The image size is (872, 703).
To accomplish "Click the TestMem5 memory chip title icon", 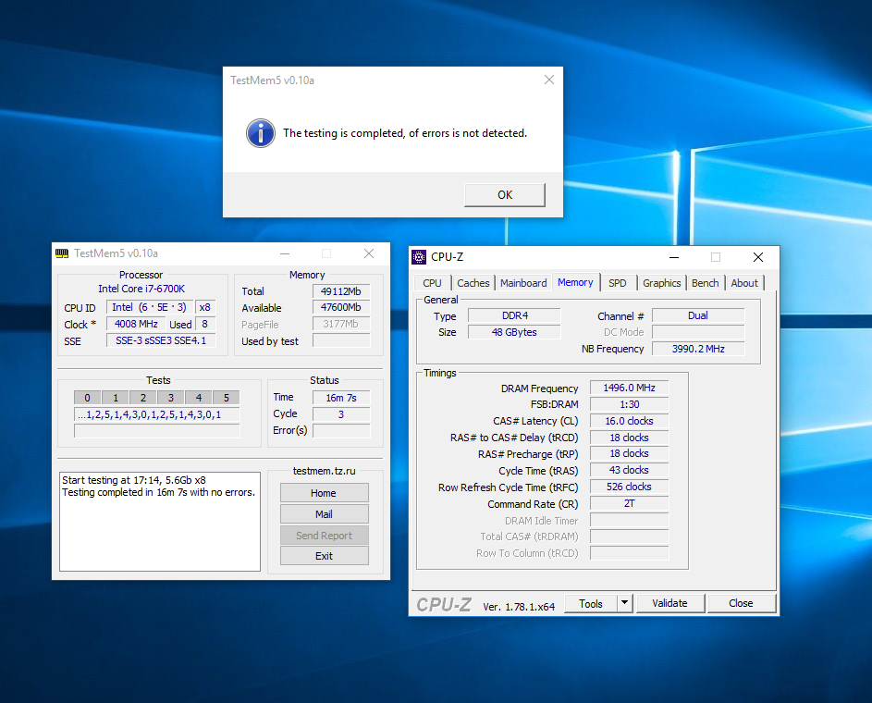I will (x=62, y=253).
